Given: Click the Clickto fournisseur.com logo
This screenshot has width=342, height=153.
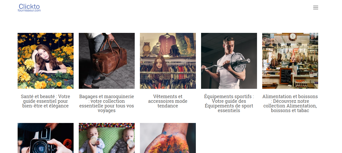Looking at the screenshot, I should coord(29,8).
